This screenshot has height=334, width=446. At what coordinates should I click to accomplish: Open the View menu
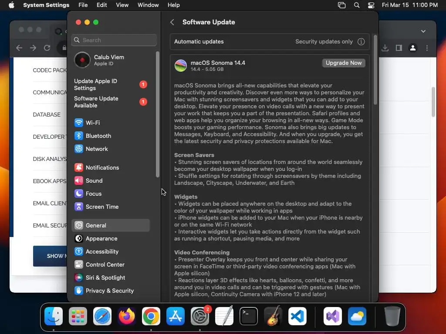[x=122, y=5]
